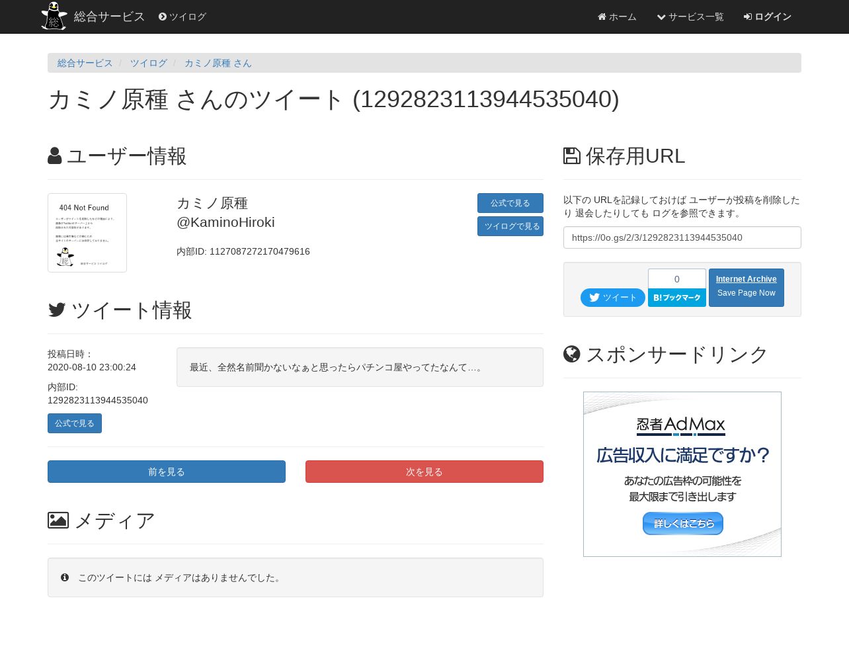Click the Hatena B!ブックマーク button

pos(677,298)
